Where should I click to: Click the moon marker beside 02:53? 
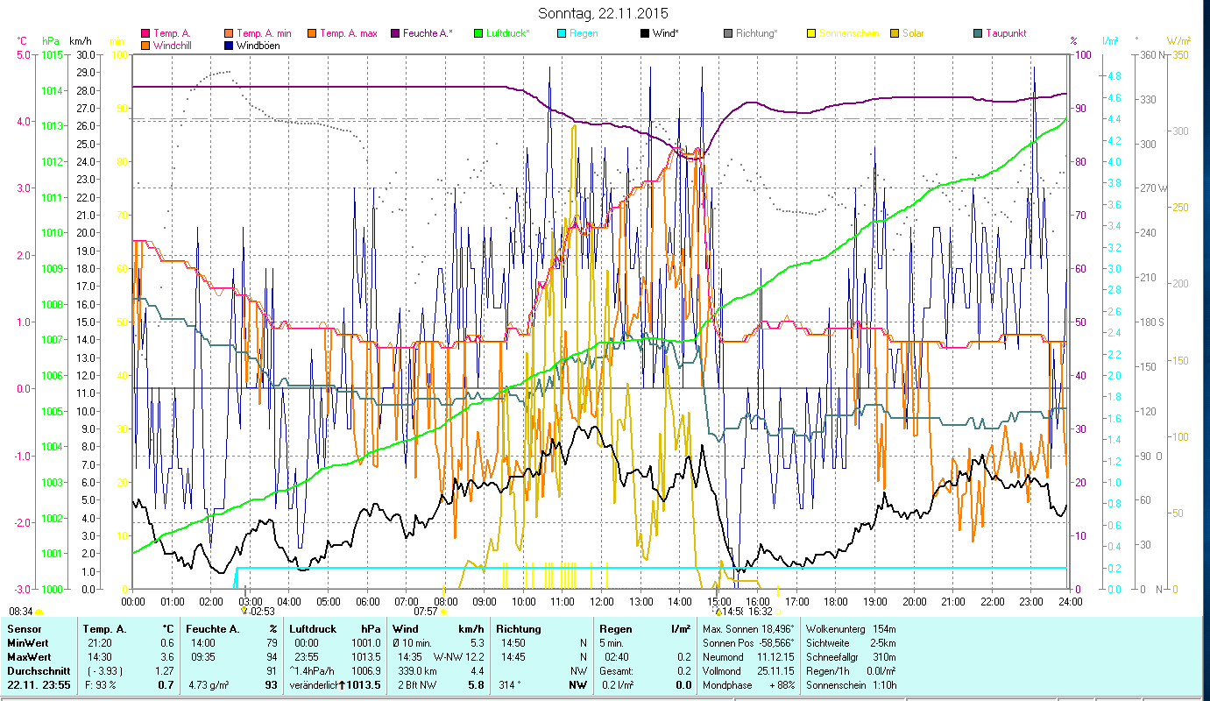[244, 612]
